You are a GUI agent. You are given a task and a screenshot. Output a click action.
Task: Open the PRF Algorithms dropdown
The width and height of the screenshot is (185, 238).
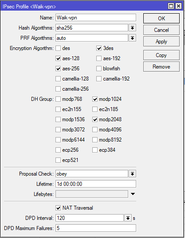click(x=132, y=38)
